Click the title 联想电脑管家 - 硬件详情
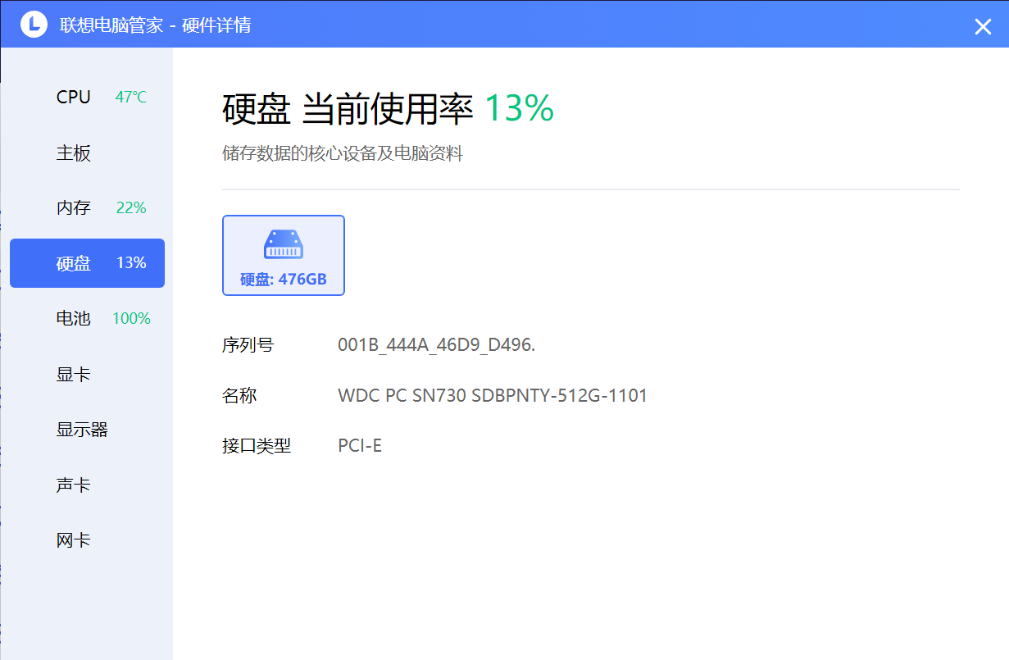This screenshot has height=660, width=1009. coord(156,25)
